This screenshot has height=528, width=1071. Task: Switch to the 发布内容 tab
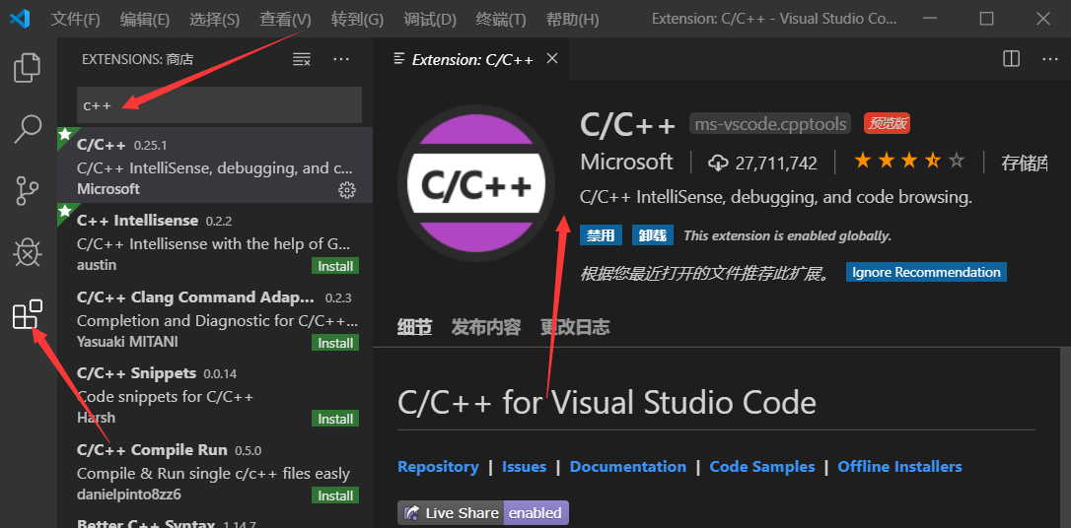(485, 327)
